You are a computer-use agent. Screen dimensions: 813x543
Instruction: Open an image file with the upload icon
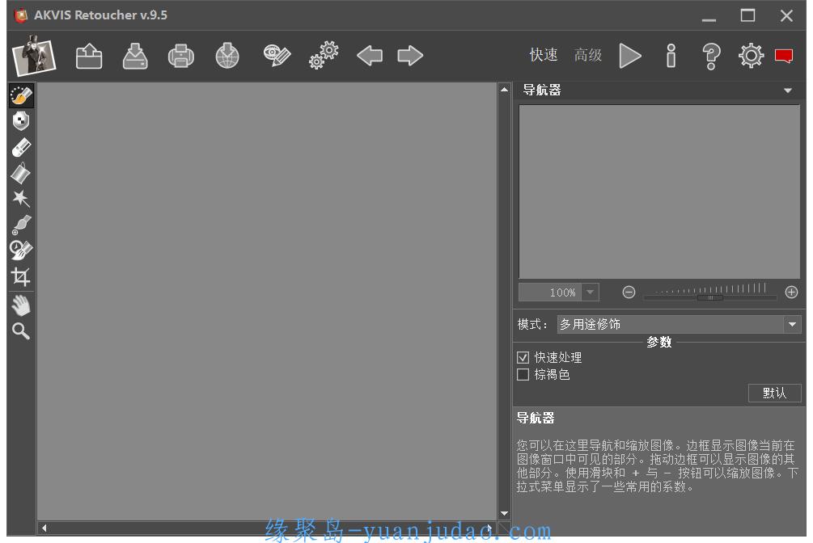click(89, 56)
